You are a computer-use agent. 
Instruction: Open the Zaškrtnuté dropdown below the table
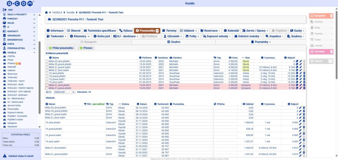(64, 92)
